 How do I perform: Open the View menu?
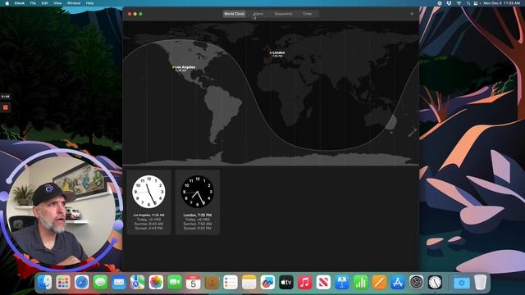pos(57,3)
